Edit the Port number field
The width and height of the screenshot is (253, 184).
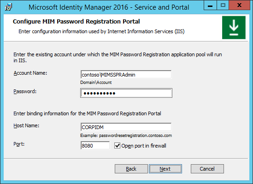[x=95, y=146]
